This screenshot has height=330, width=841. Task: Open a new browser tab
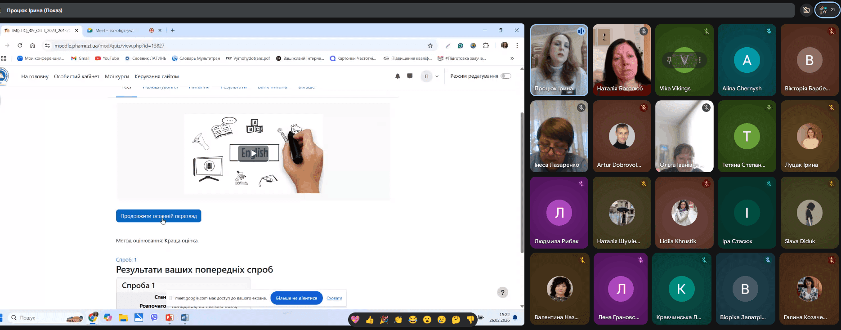coord(173,31)
